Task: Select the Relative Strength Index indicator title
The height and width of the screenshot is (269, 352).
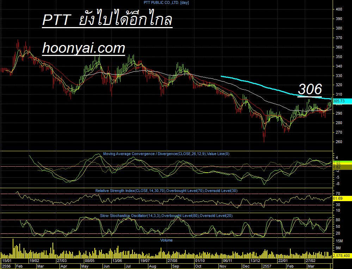Action: click(166, 191)
